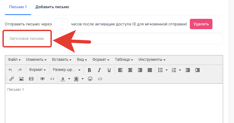Open bullet list style dropdown arrow
The height and width of the screenshot is (123, 234).
coord(167,70)
